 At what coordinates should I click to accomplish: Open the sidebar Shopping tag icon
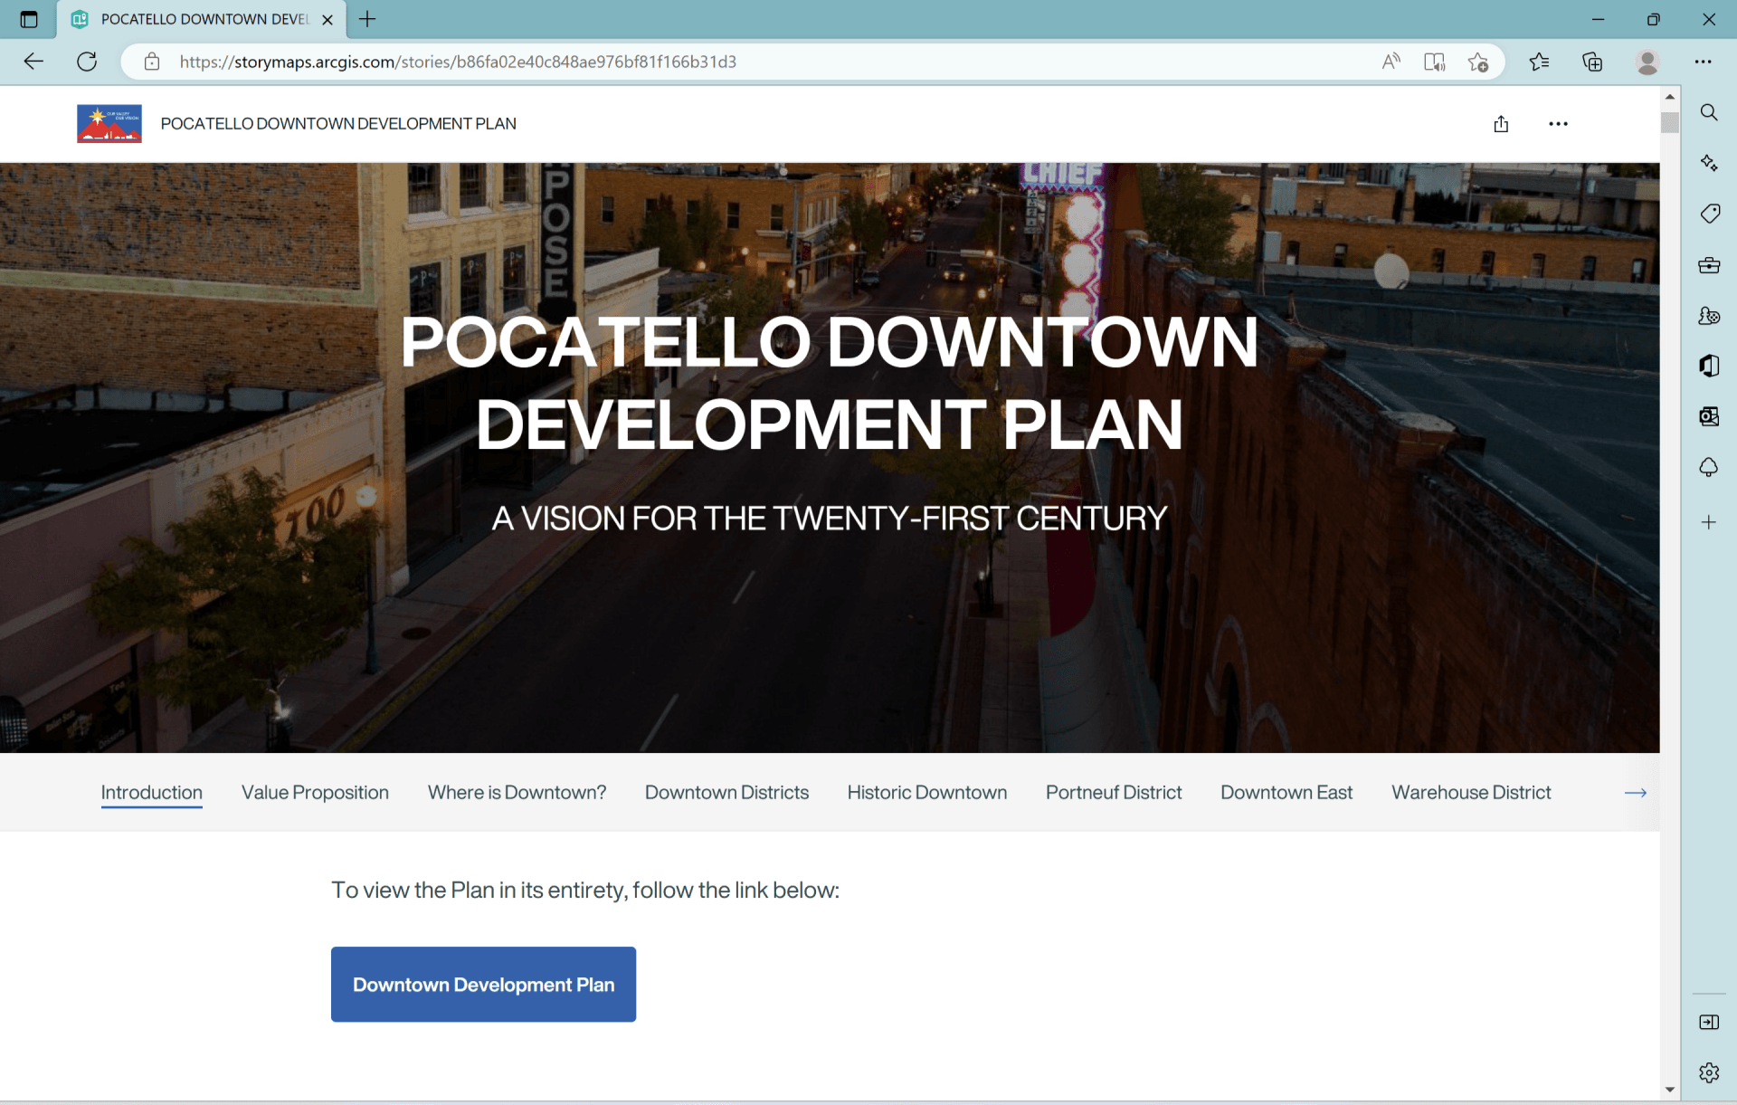pyautogui.click(x=1708, y=214)
